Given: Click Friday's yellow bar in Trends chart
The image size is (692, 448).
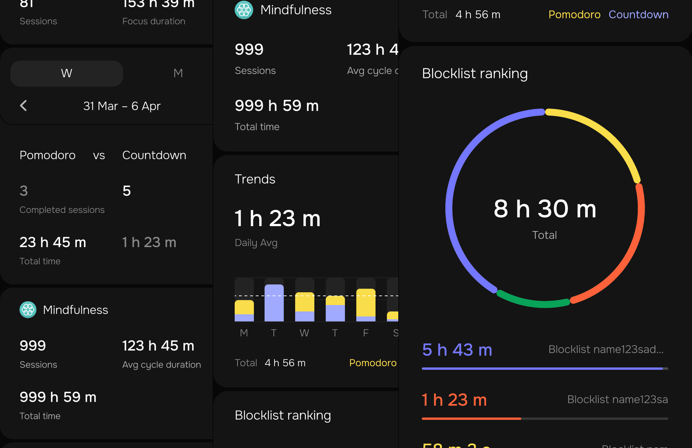Looking at the screenshot, I should click(366, 302).
